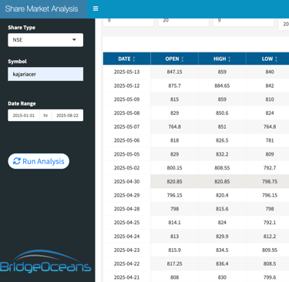Select the 2025-05-13 date cell
Viewport: 289px width, 282px height.
(126, 72)
